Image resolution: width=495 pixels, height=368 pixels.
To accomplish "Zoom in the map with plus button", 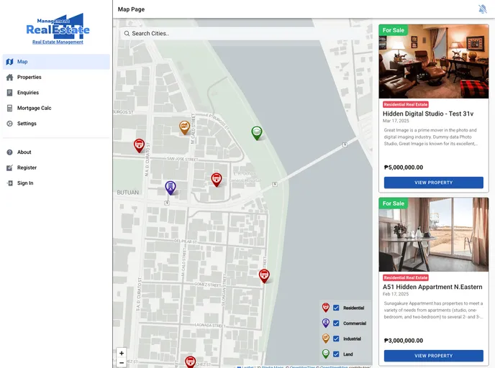I will point(122,353).
